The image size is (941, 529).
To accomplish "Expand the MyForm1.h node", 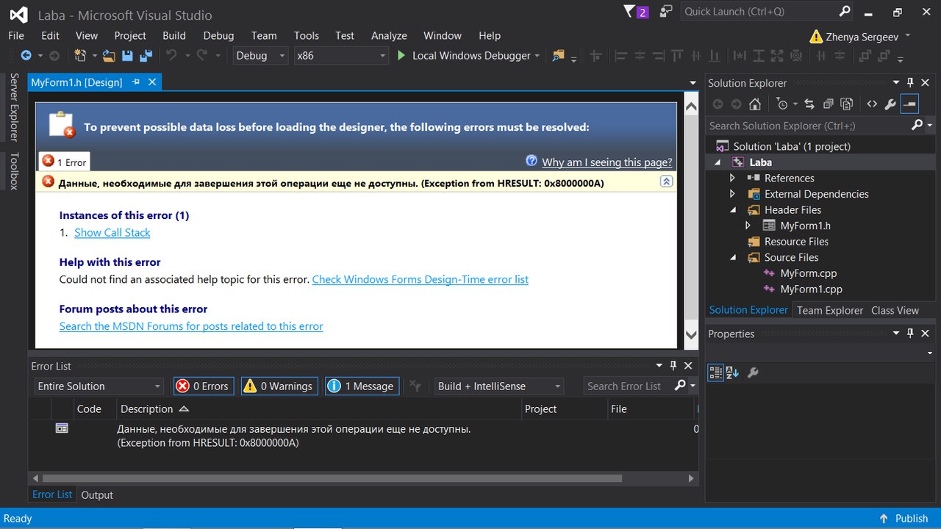I will point(748,226).
